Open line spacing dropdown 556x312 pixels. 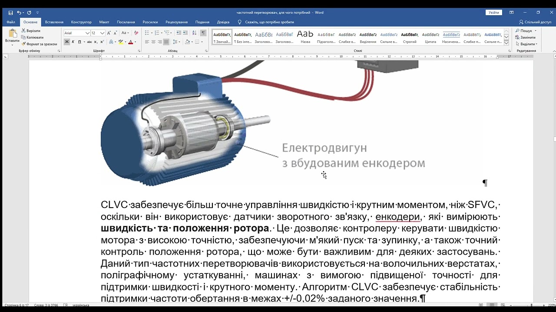pos(180,42)
